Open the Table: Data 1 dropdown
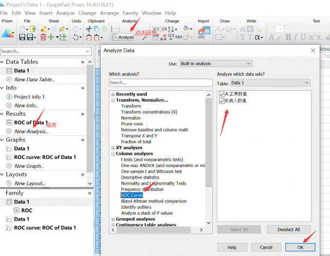Image resolution: width=330 pixels, height=256 pixels. click(x=270, y=83)
